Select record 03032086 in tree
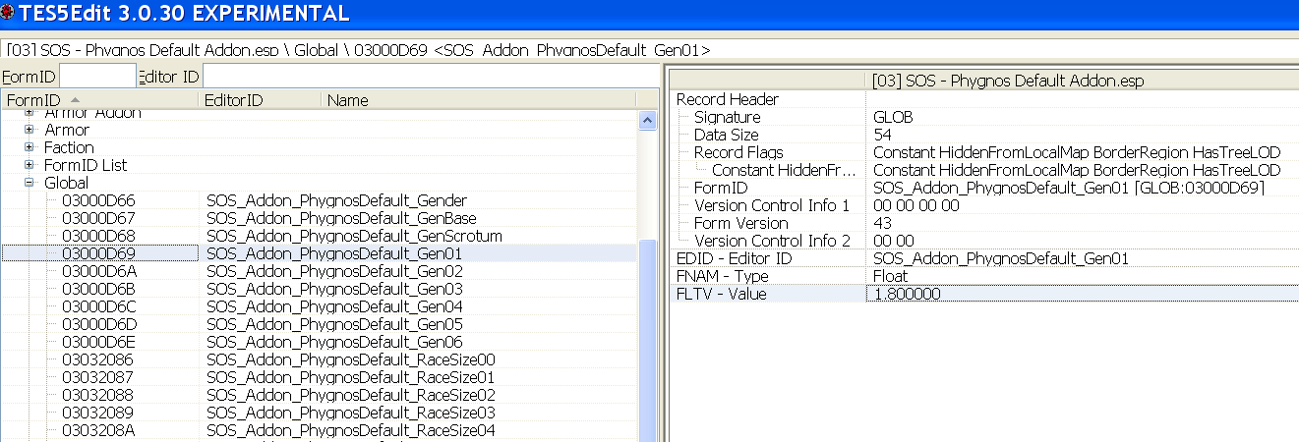Image resolution: width=1299 pixels, height=442 pixels. click(99, 359)
